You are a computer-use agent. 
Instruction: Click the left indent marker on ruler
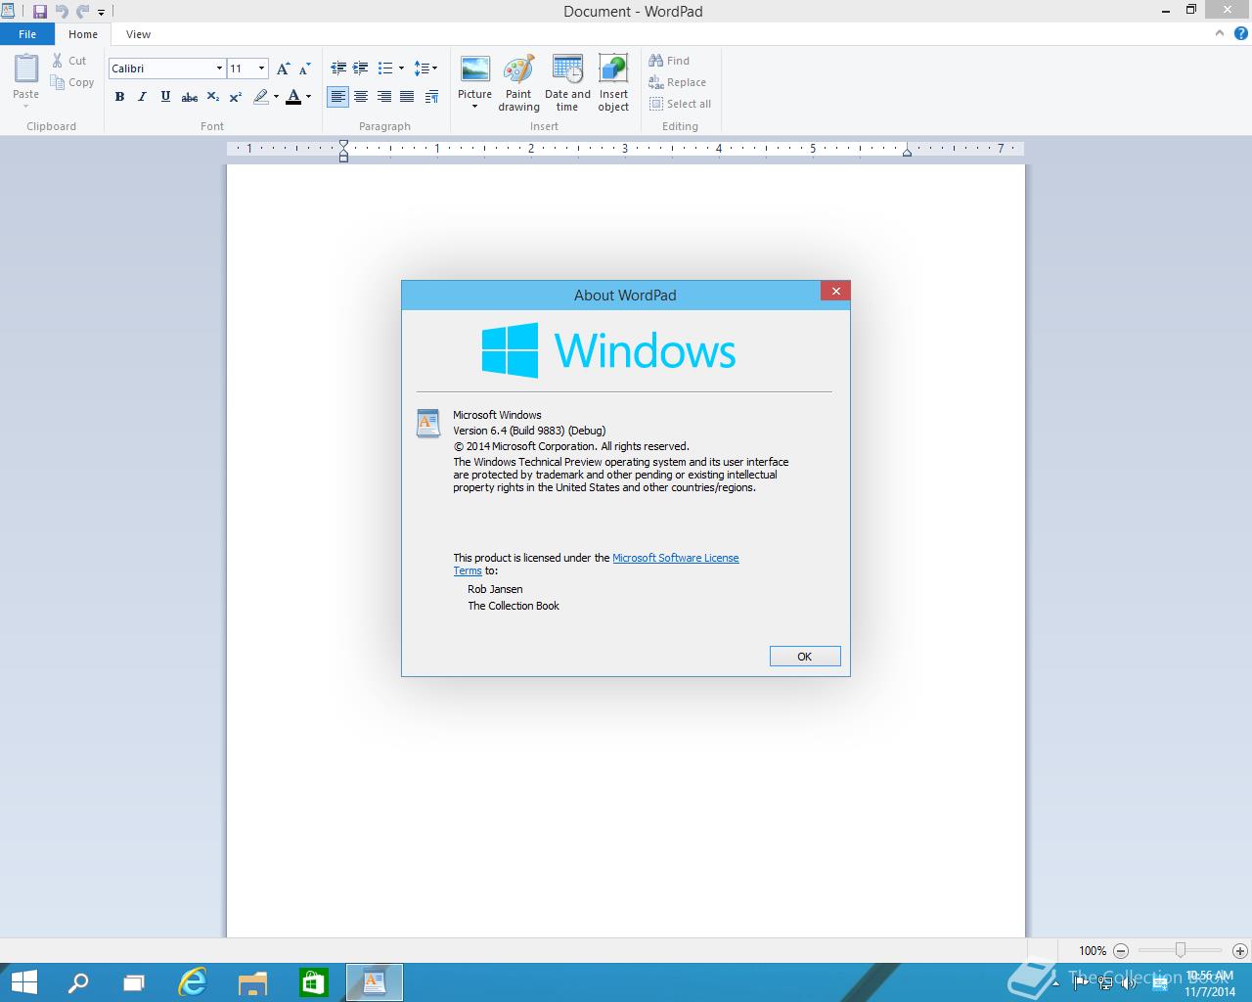(x=343, y=155)
